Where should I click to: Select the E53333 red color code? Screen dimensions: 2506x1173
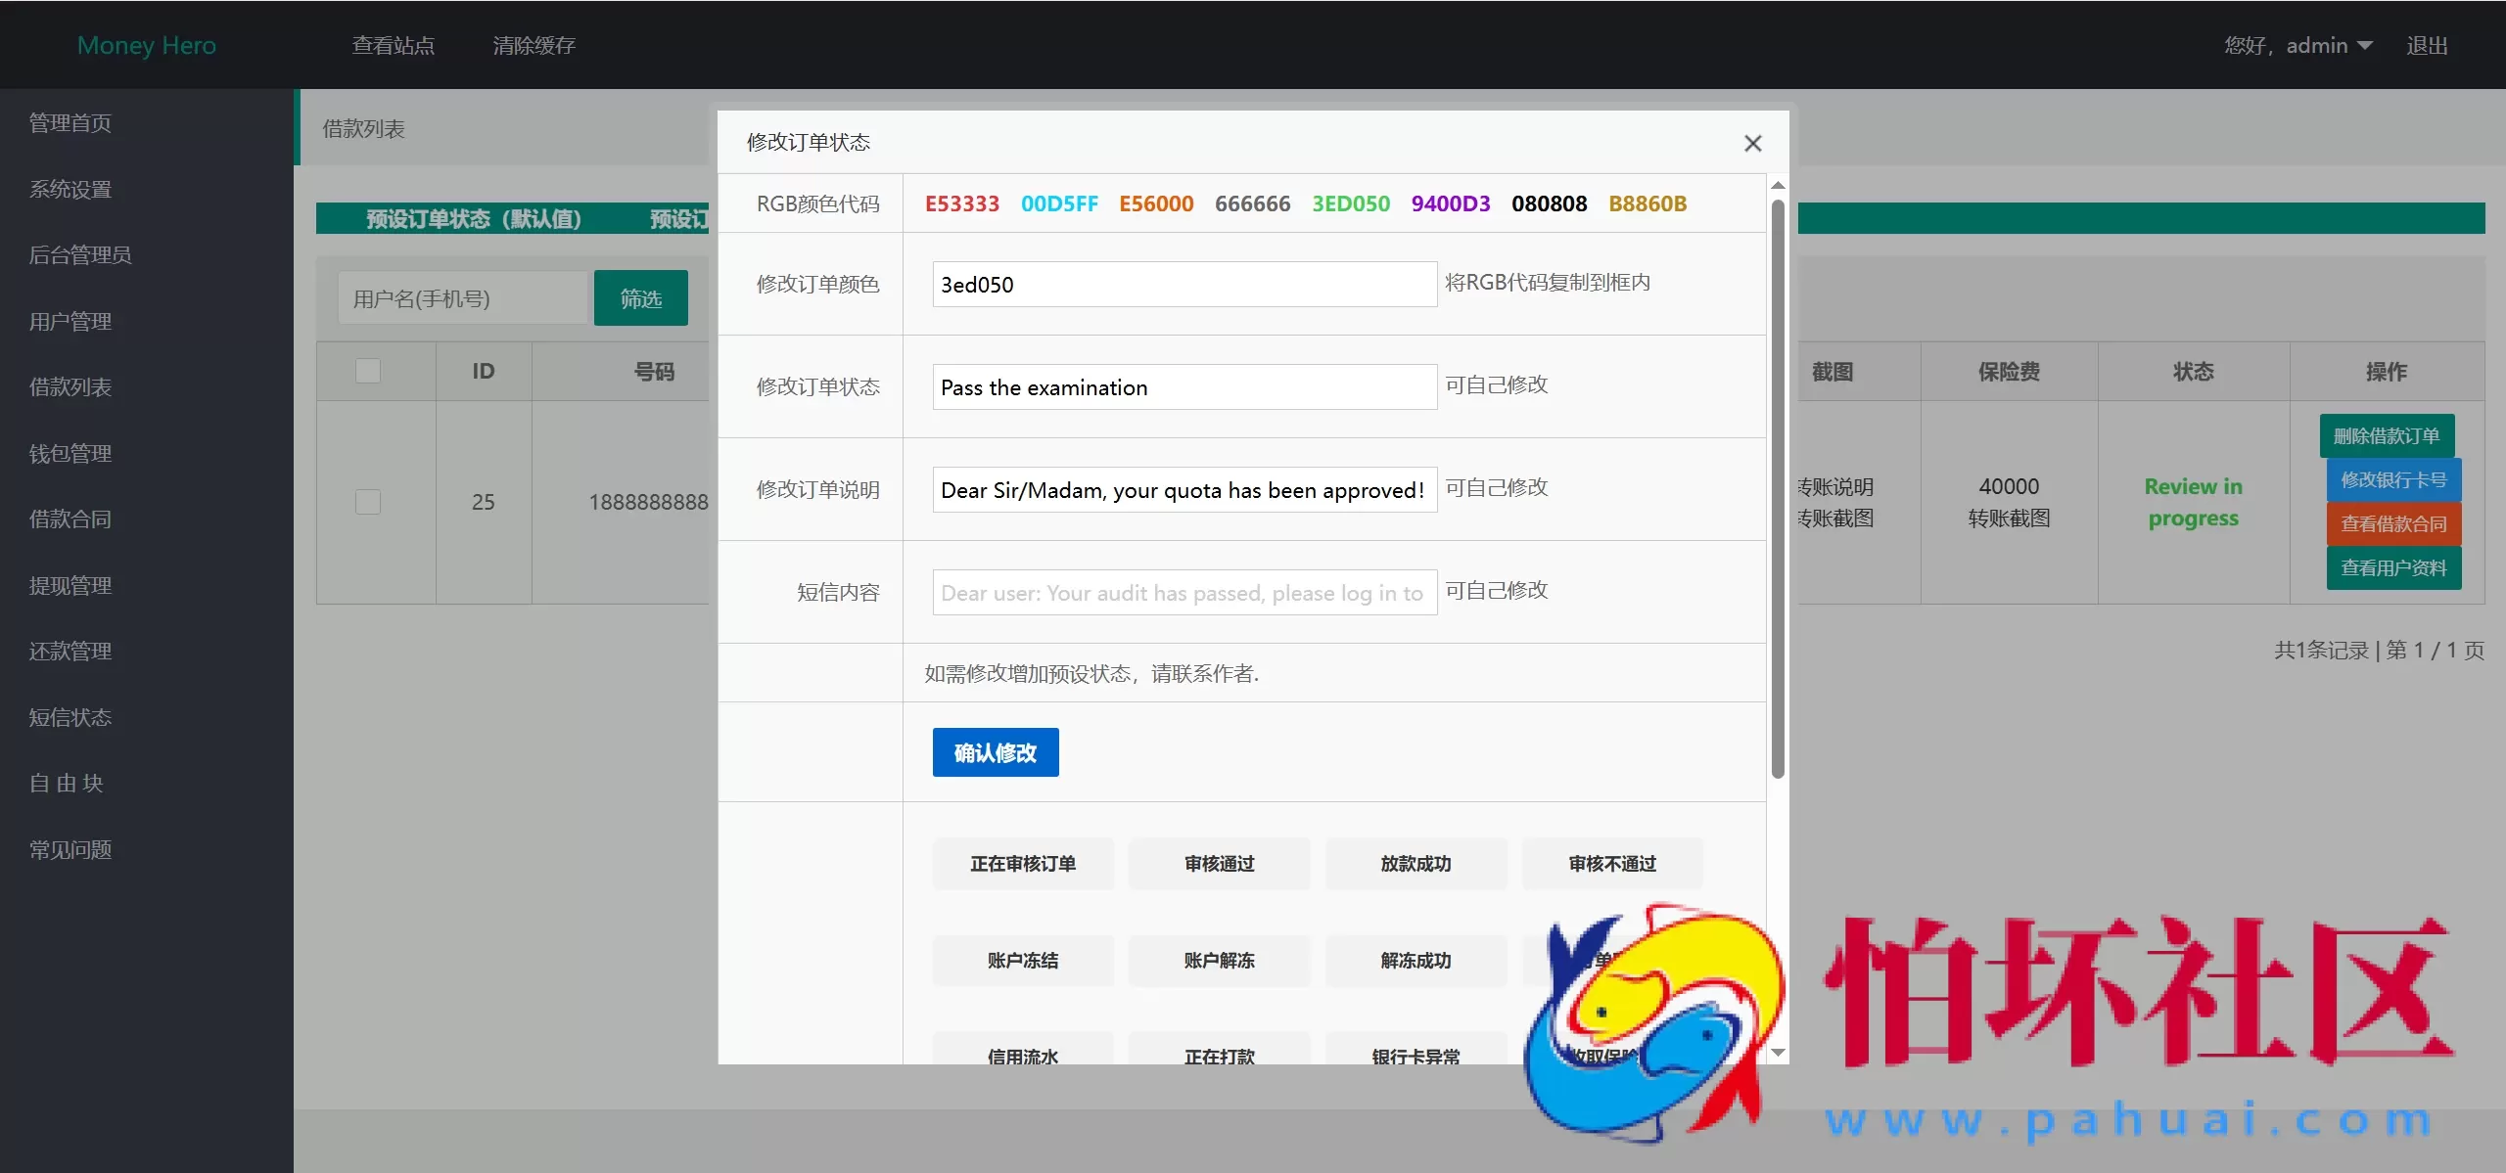961,203
